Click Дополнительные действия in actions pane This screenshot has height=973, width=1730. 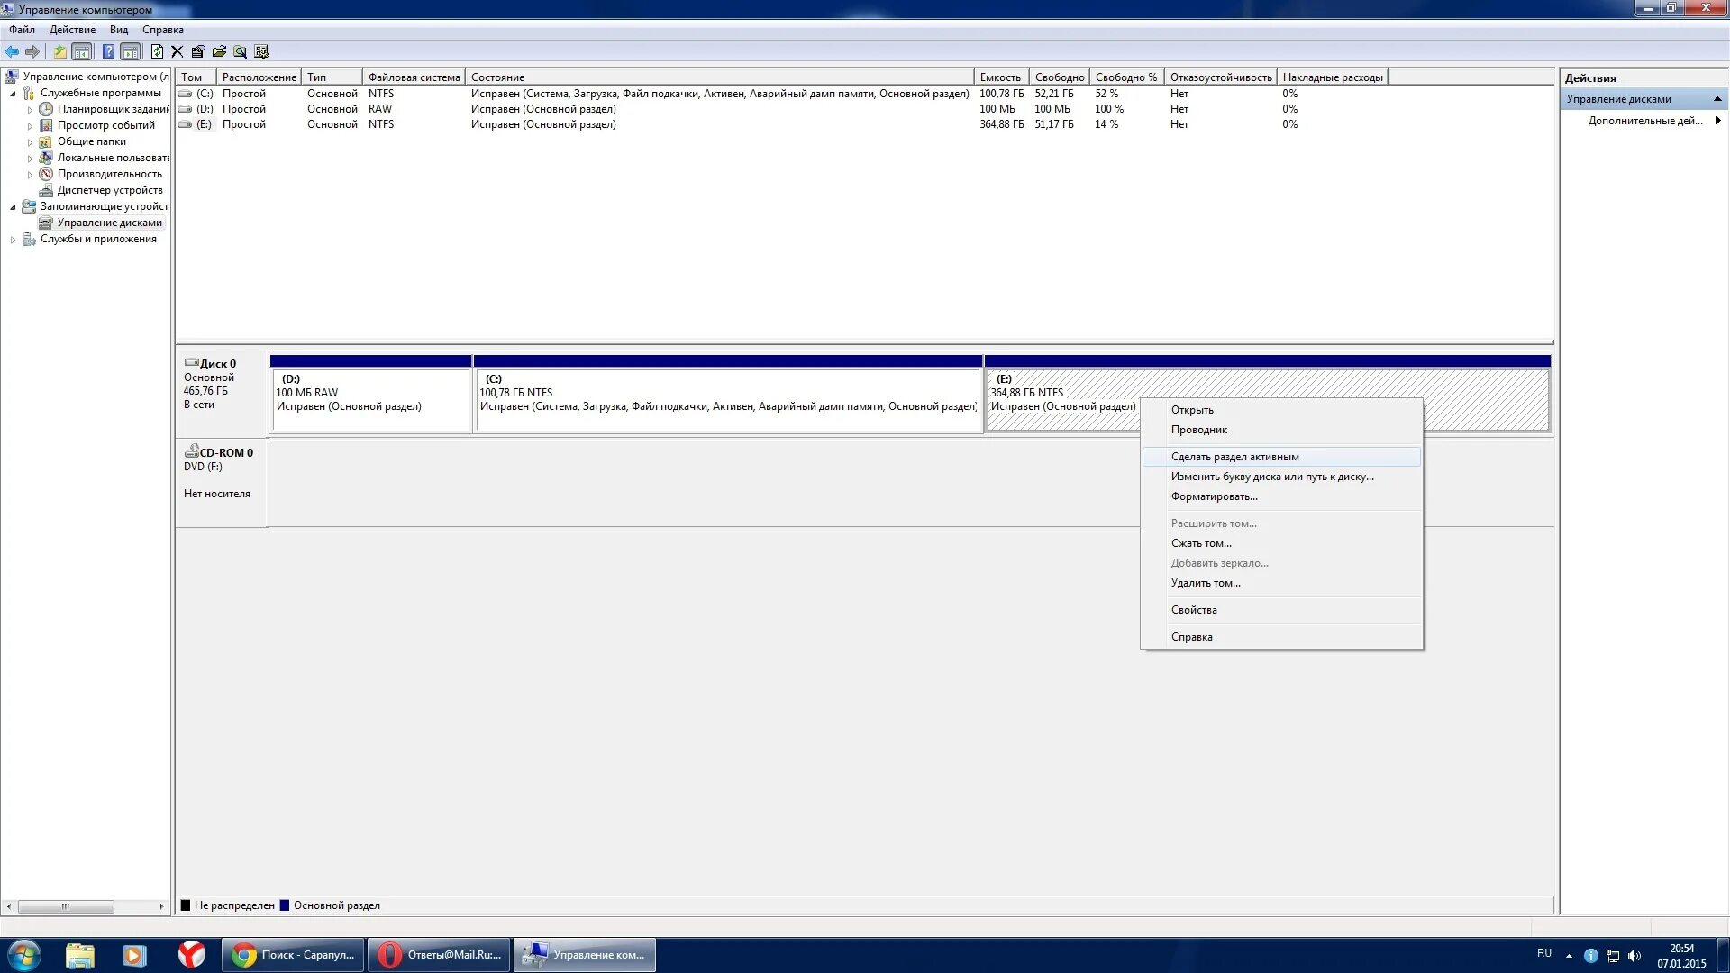pyautogui.click(x=1644, y=121)
